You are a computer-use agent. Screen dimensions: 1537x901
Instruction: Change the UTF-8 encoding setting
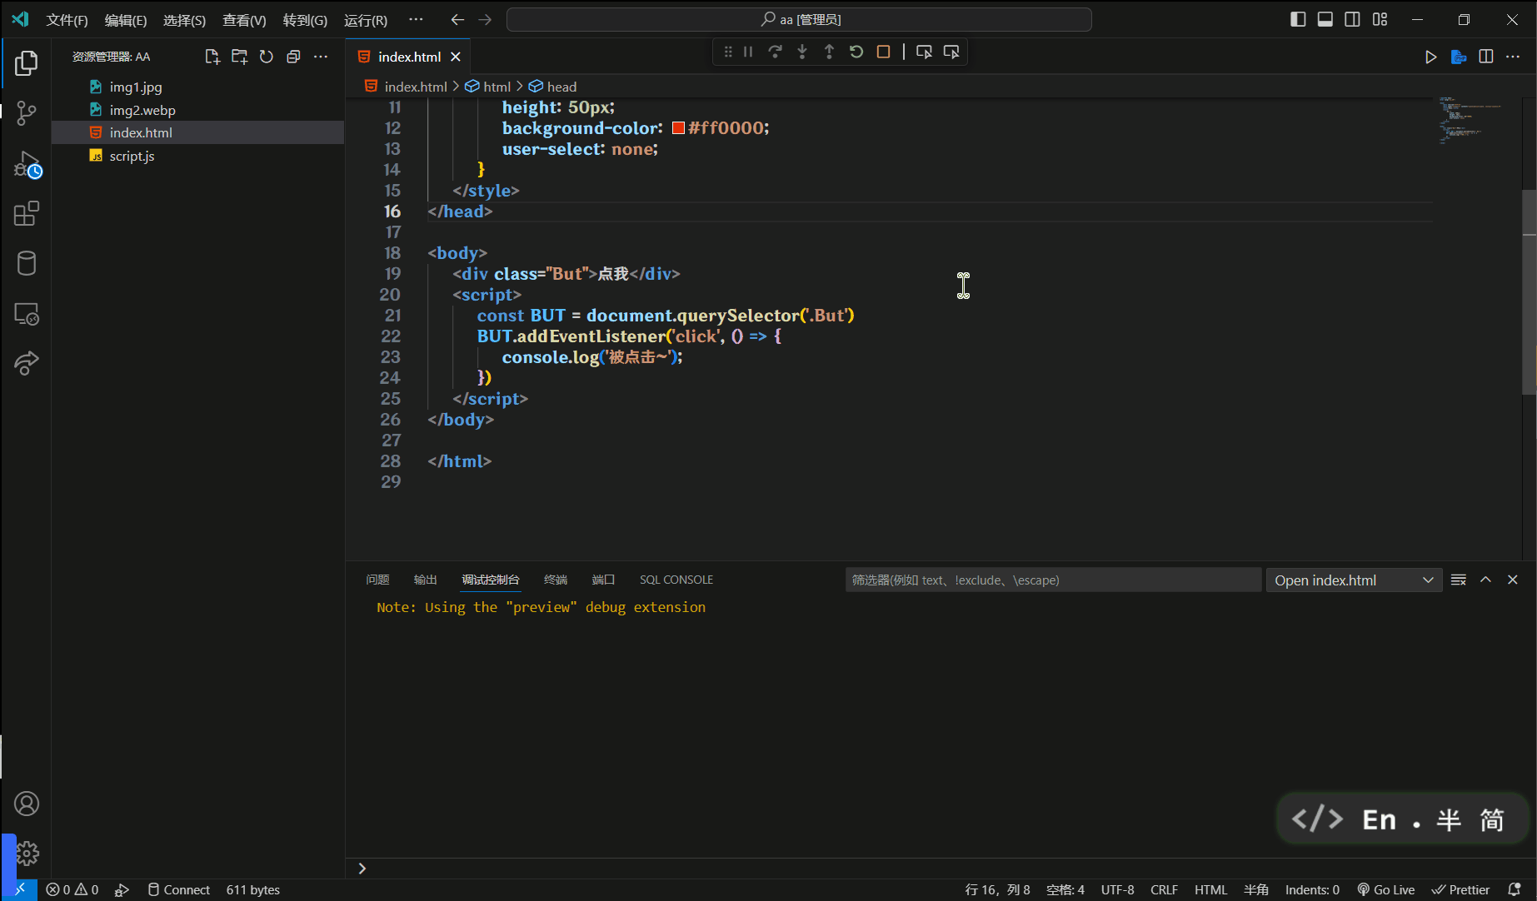1117,889
